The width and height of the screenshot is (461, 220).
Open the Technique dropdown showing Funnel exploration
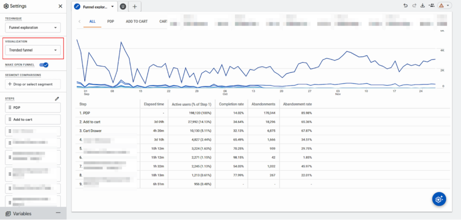click(x=33, y=27)
